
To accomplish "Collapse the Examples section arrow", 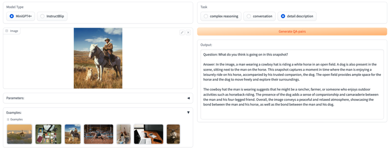I will click(x=188, y=113).
